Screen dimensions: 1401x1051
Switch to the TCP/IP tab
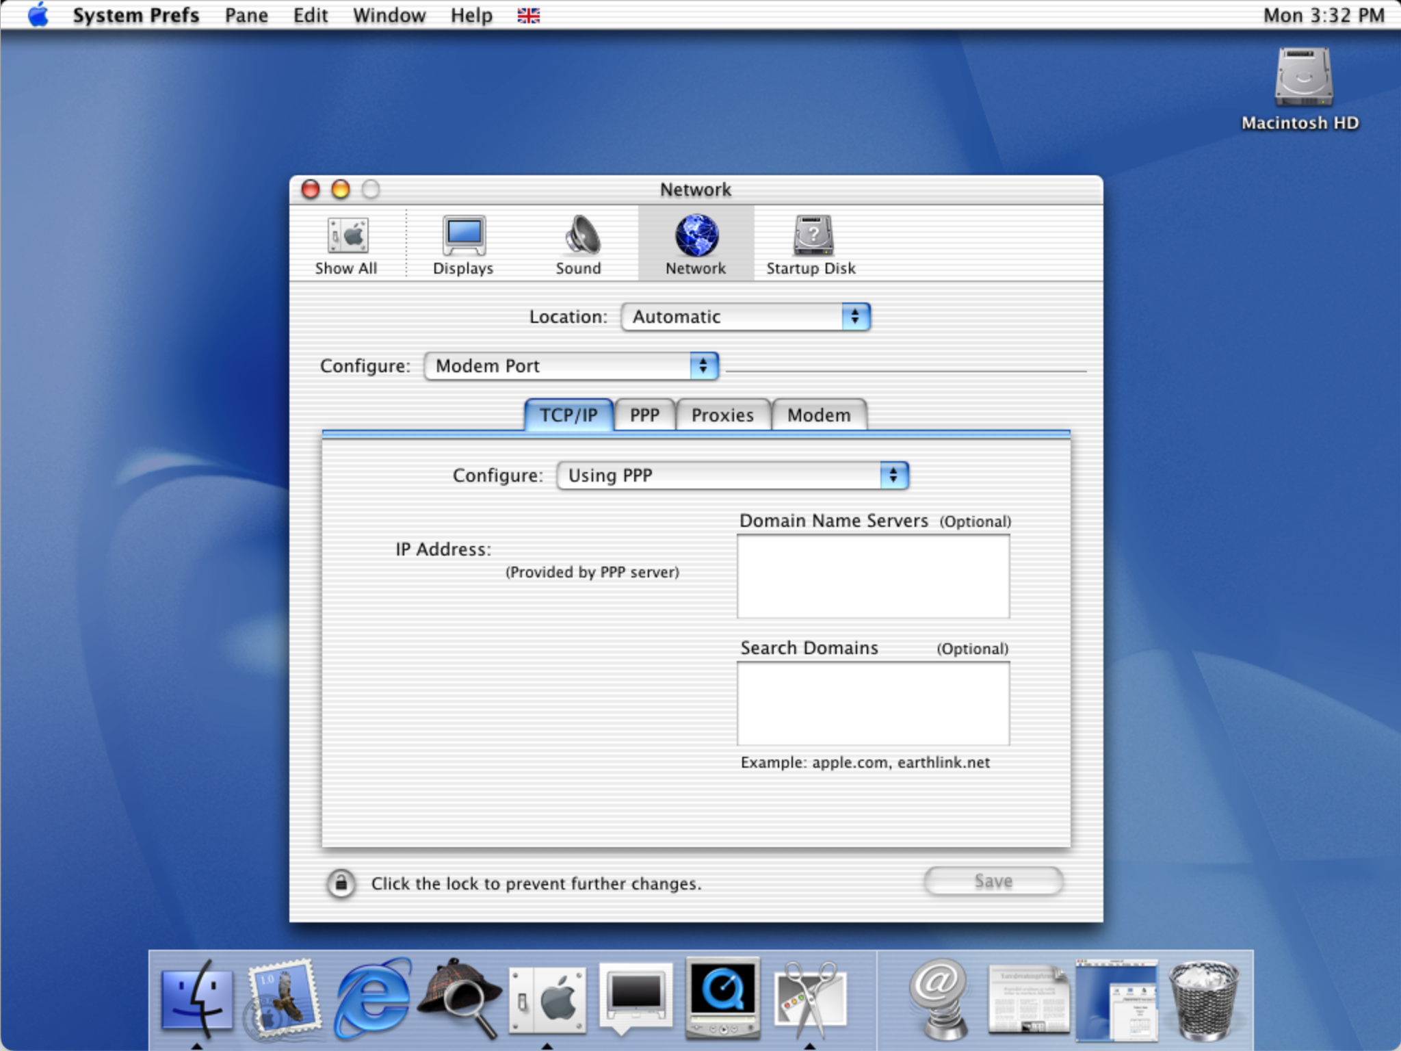pos(568,415)
